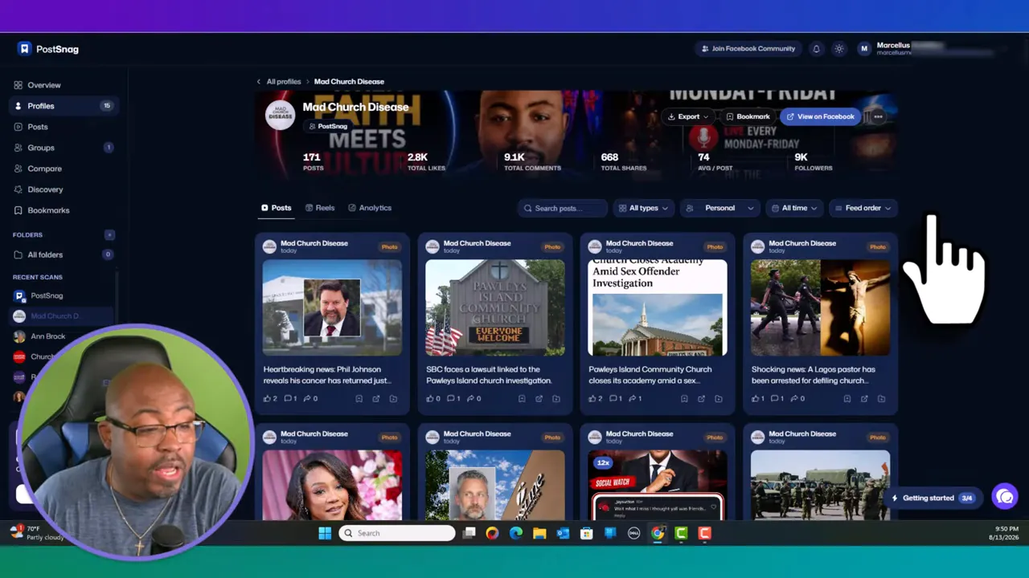The height and width of the screenshot is (578, 1029).
Task: Open the Export dropdown
Action: point(688,116)
